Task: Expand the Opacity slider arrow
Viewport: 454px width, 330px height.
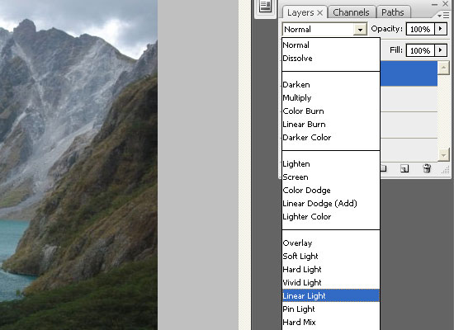Action: click(441, 29)
